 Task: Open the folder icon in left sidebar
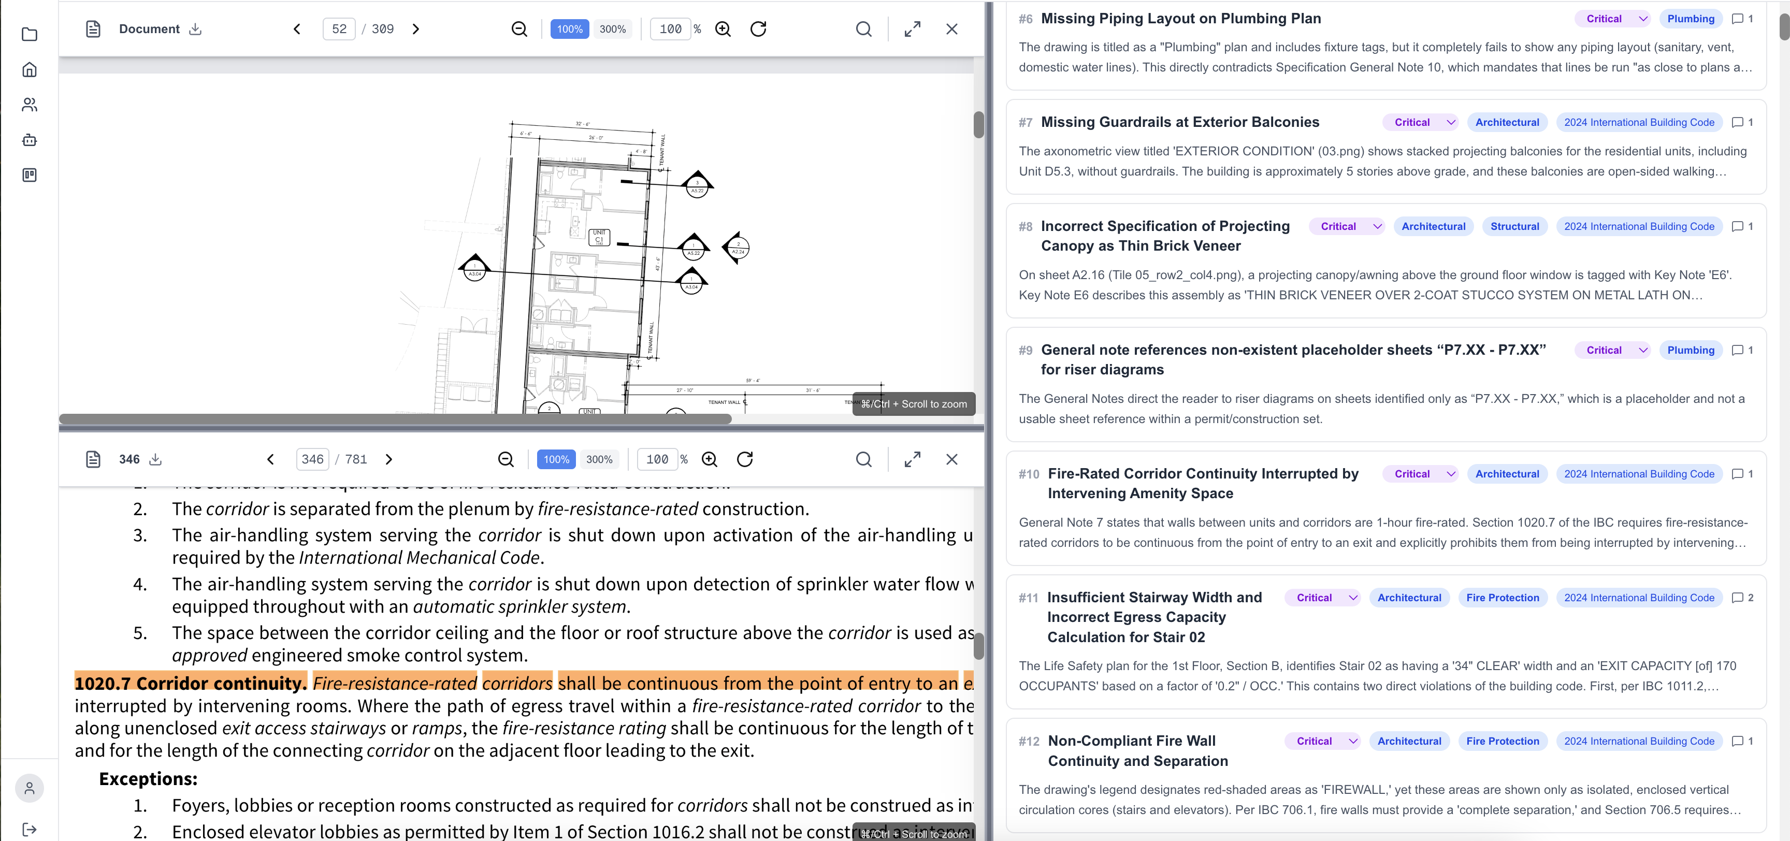[29, 34]
